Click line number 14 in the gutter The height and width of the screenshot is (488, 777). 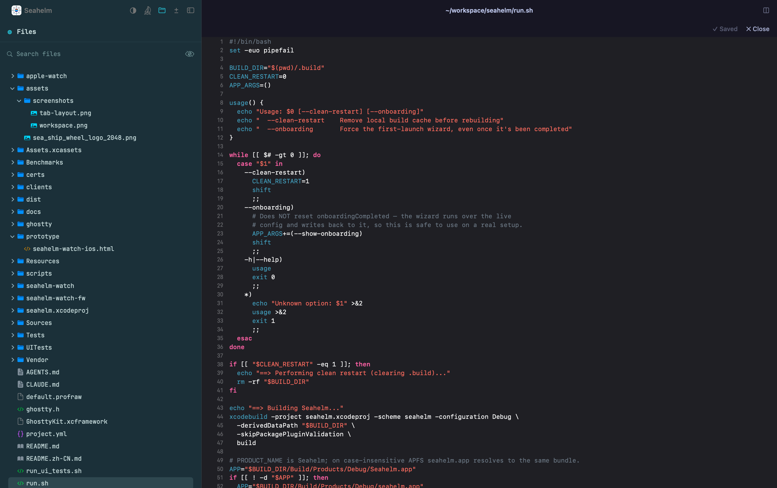click(220, 155)
